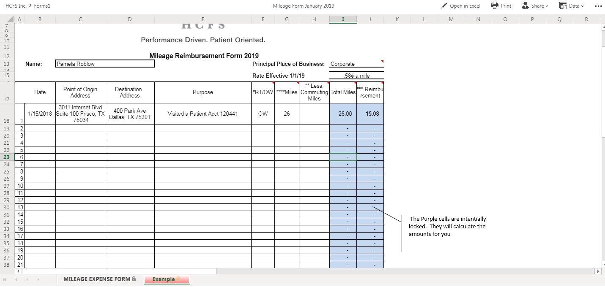Screen dimensions: 605x287
Task: Open the more options ellipsis menu
Action: pyautogui.click(x=597, y=6)
